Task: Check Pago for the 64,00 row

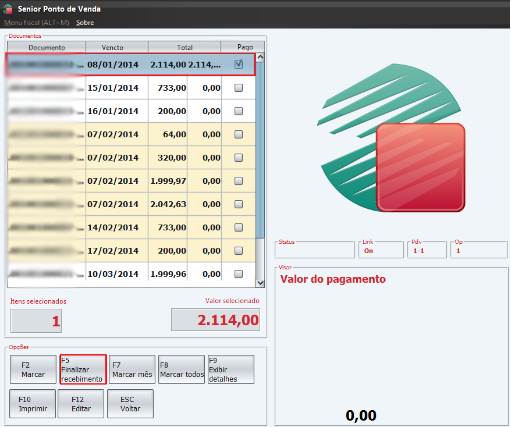Action: click(239, 134)
